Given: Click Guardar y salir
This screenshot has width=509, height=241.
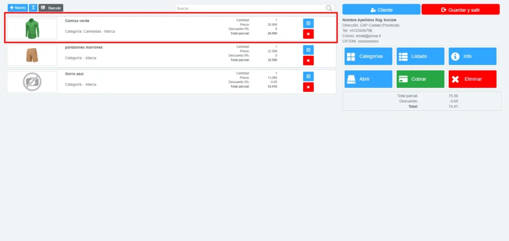Looking at the screenshot, I should point(460,9).
